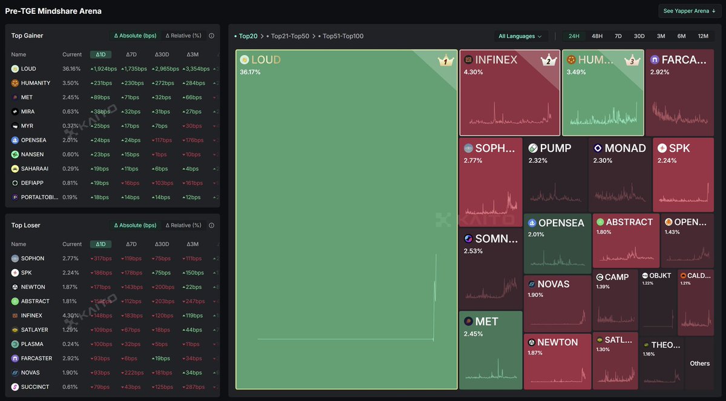
Task: Click the PLASMA token icon in Top Loser
Action: (15, 344)
